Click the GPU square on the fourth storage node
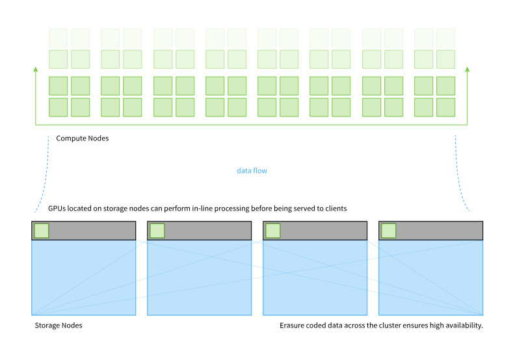Screen dimensions: 513x358 point(389,231)
